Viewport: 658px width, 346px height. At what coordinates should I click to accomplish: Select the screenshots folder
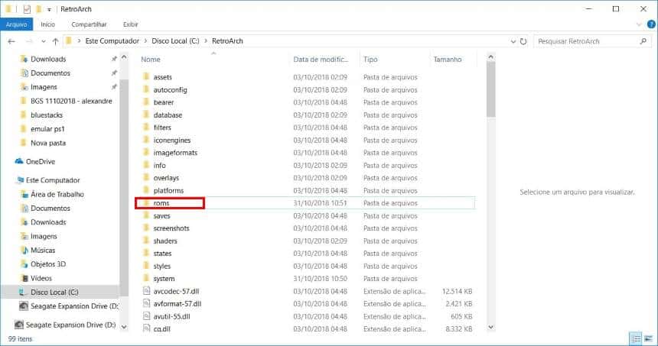171,228
